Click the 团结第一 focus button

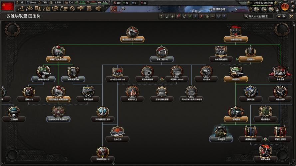(250, 59)
